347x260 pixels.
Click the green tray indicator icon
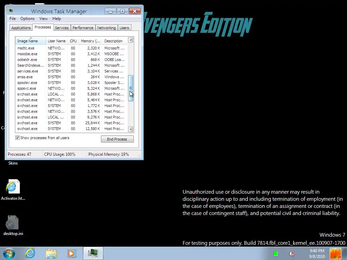click(275, 253)
